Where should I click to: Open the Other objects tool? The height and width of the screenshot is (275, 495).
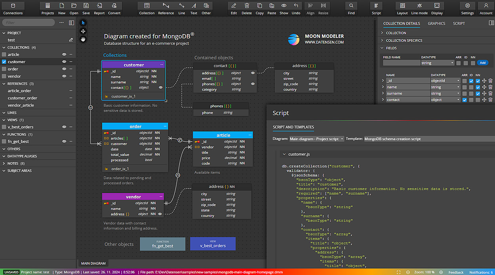click(x=206, y=8)
